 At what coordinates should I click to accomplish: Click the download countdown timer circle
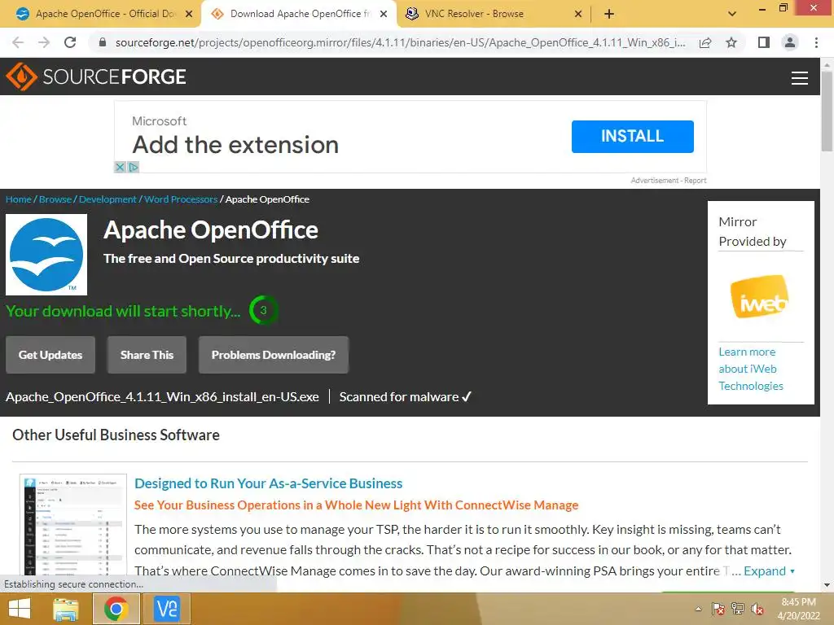click(263, 310)
